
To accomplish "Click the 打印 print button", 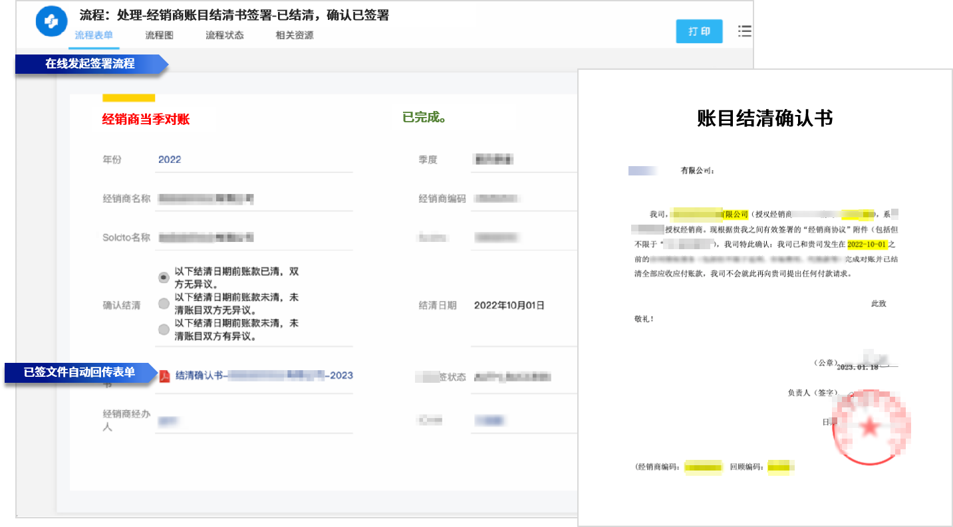I will click(x=699, y=31).
